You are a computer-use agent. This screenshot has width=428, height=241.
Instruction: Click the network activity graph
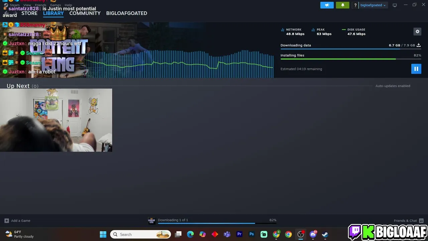click(179, 64)
